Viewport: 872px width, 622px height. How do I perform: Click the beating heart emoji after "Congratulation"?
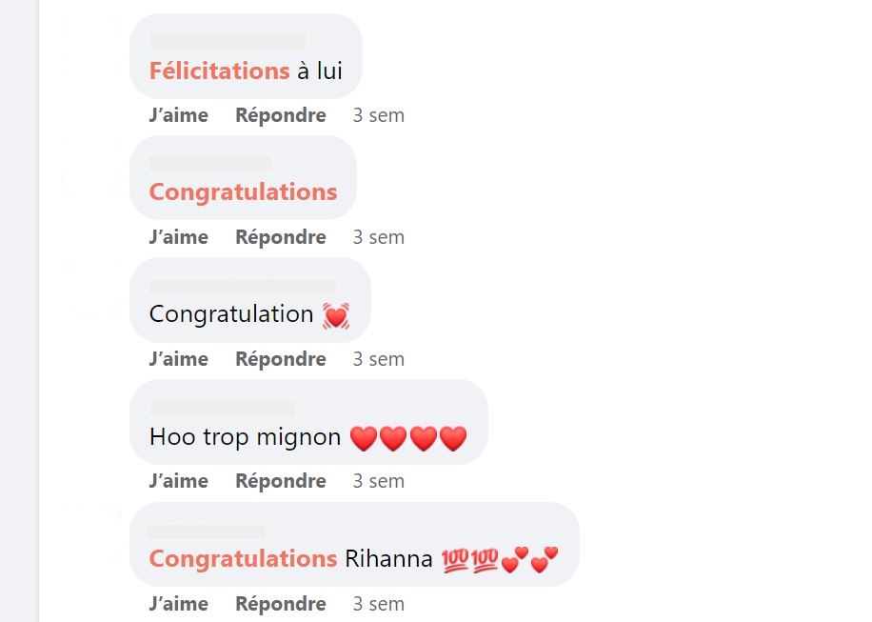335,315
